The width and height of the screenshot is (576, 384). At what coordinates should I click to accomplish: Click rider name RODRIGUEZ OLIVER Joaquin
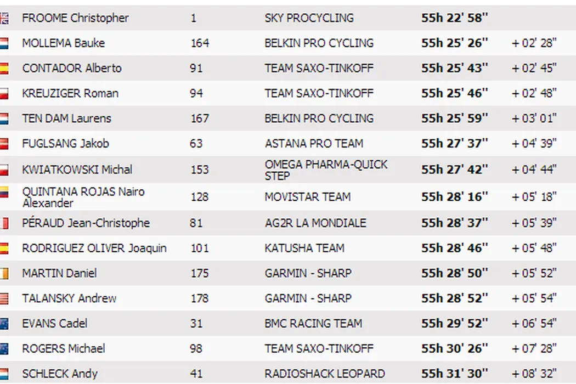point(94,249)
